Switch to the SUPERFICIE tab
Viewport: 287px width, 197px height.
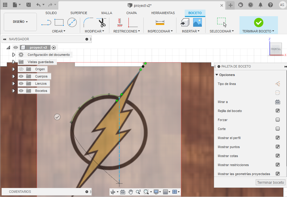tap(79, 13)
